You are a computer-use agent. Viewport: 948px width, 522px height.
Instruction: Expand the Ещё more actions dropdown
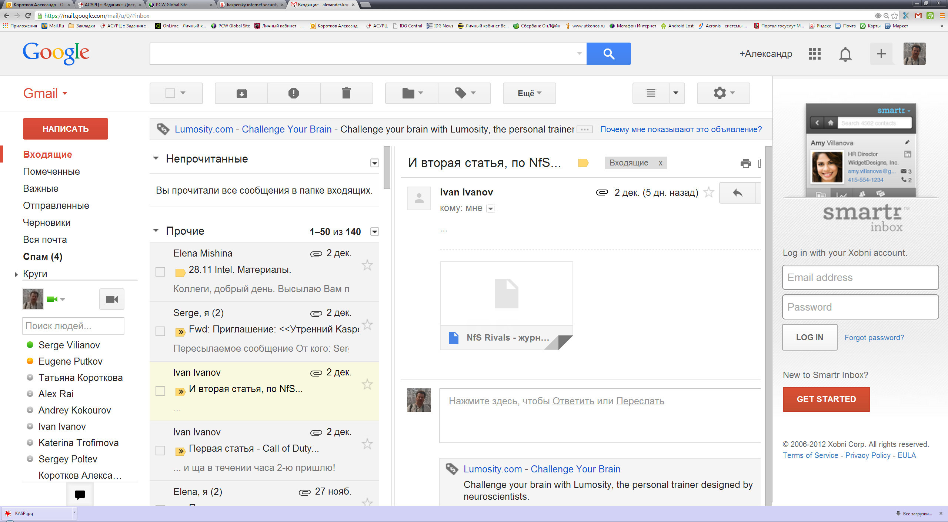tap(529, 93)
